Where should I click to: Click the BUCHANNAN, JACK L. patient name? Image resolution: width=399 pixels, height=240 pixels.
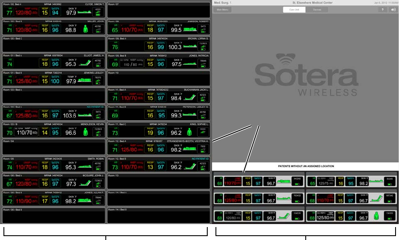[196, 90]
